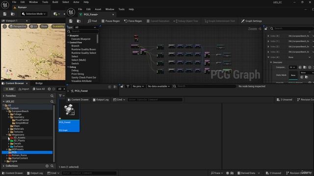Open Output Log in the bottom status bar

click(x=35, y=173)
